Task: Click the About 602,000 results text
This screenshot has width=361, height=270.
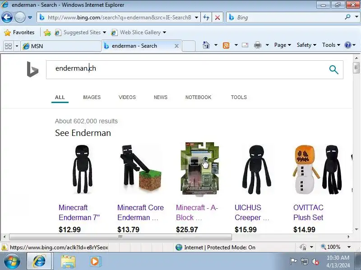Action: (86, 121)
